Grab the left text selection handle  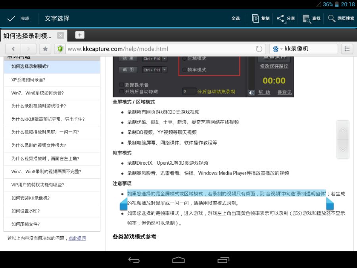pyautogui.click(x=124, y=204)
